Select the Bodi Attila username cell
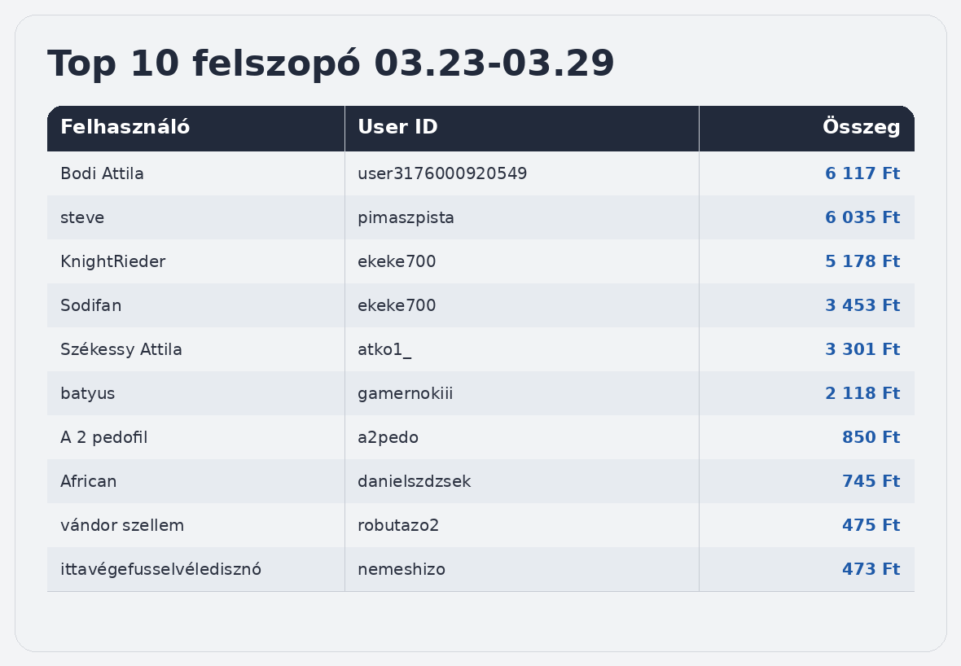This screenshot has height=666, width=961. tap(102, 173)
